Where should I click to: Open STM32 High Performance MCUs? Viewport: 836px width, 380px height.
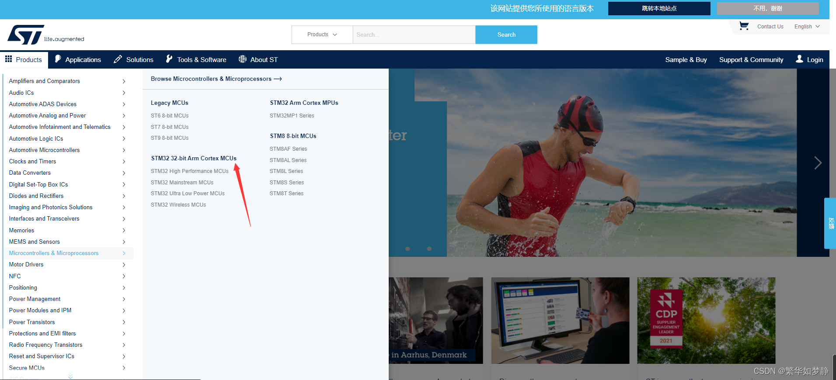coord(190,171)
